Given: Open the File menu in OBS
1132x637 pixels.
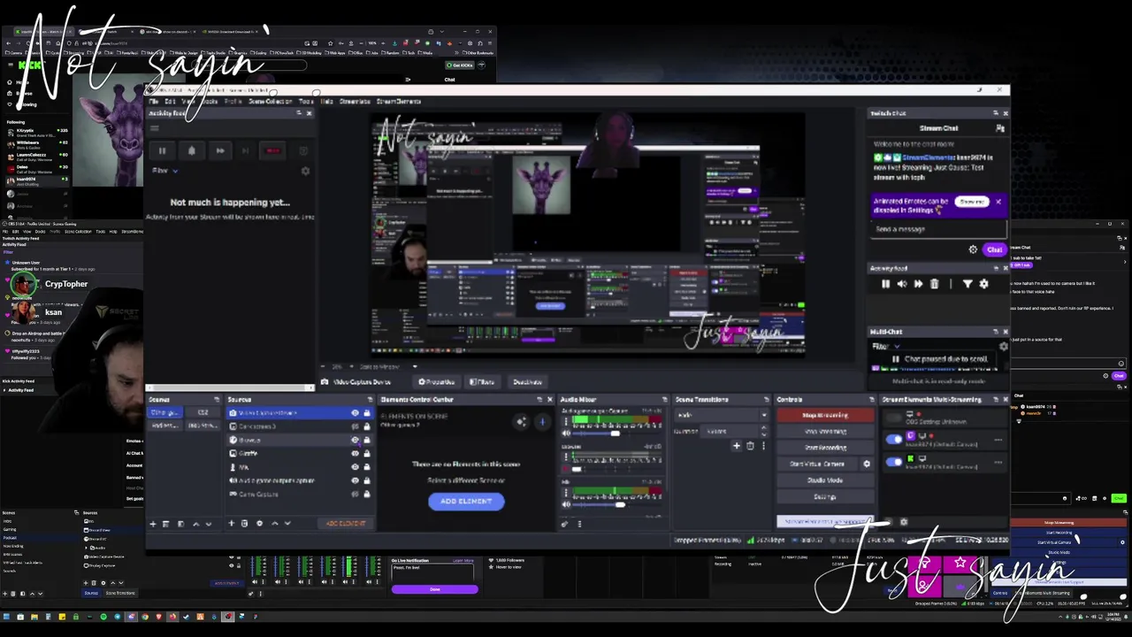Looking at the screenshot, I should click(154, 101).
